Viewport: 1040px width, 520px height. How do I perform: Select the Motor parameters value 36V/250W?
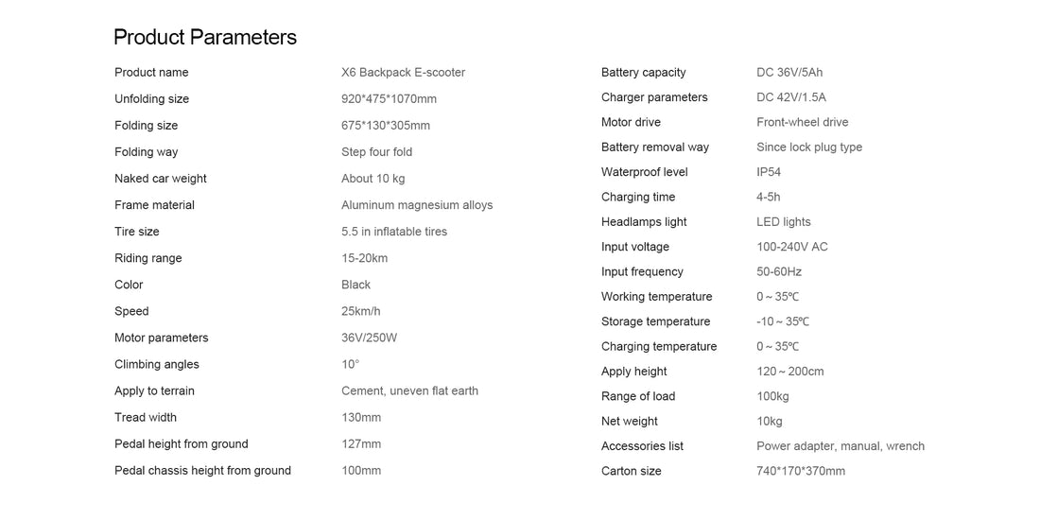click(369, 338)
